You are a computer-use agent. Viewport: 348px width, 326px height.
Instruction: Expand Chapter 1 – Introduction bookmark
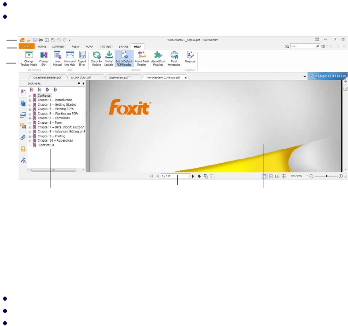click(30, 100)
